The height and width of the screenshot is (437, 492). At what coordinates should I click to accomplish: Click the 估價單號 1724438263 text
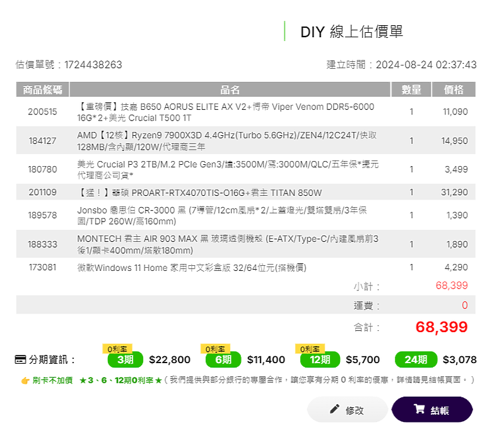coord(69,64)
